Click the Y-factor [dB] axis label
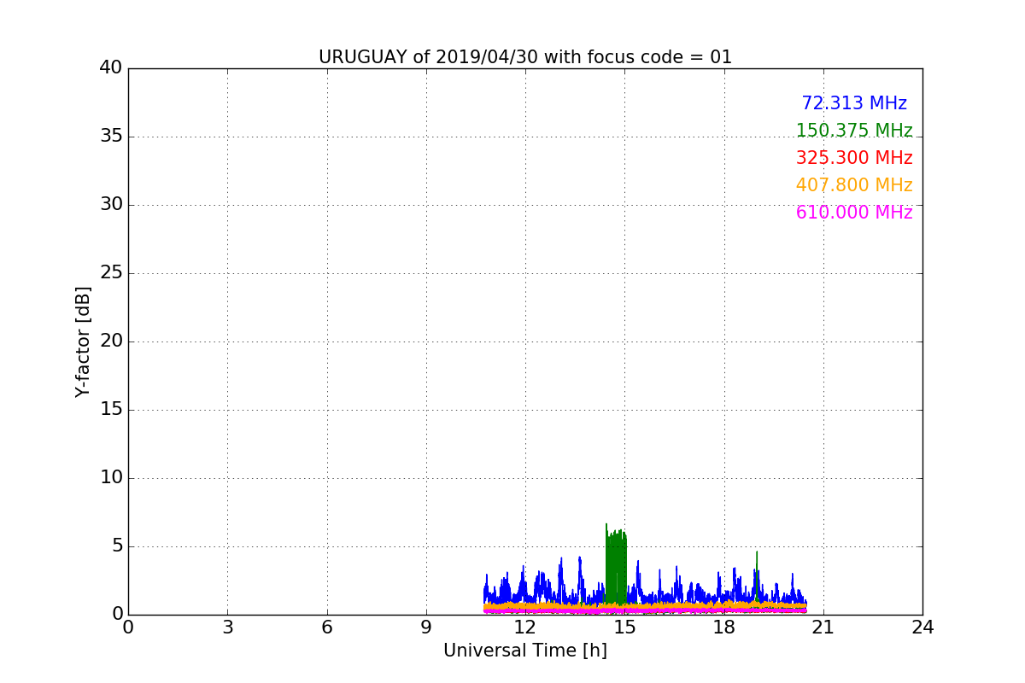The image size is (1025, 683). (x=83, y=341)
